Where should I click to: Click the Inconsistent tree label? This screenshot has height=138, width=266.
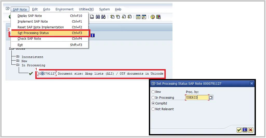click(32, 57)
